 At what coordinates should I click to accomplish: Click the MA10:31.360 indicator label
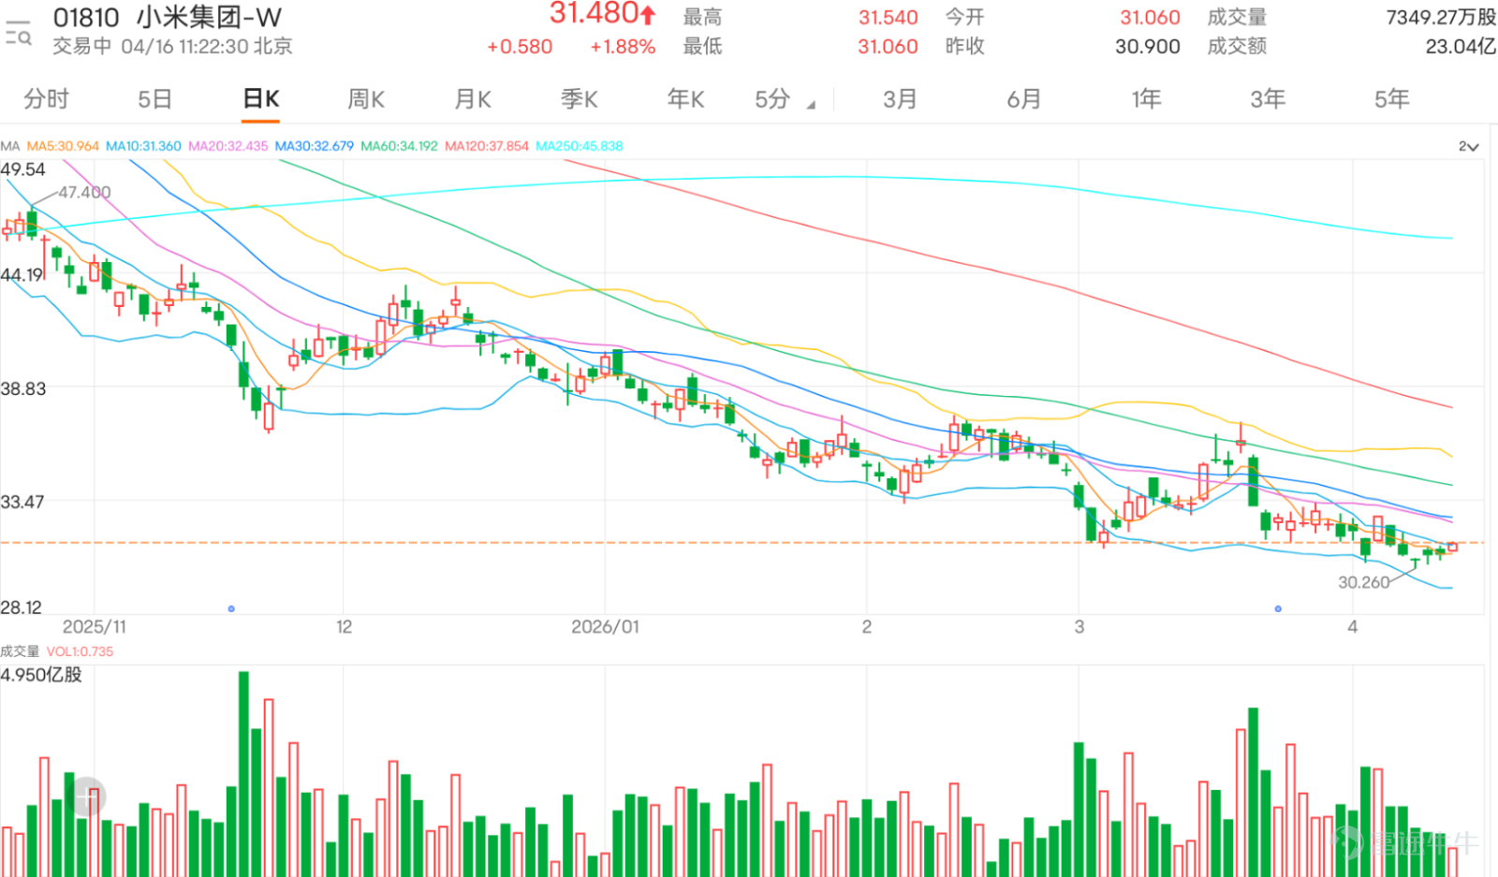(x=143, y=146)
